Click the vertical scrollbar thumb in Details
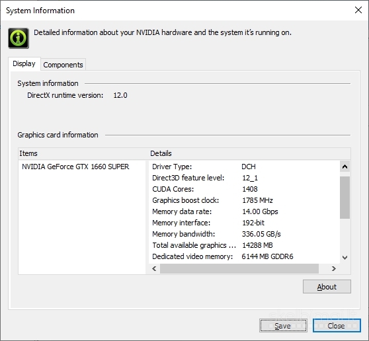 [345, 198]
